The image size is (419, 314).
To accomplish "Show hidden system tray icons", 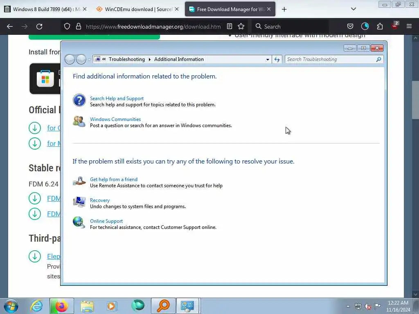I will pyautogui.click(x=348, y=307).
